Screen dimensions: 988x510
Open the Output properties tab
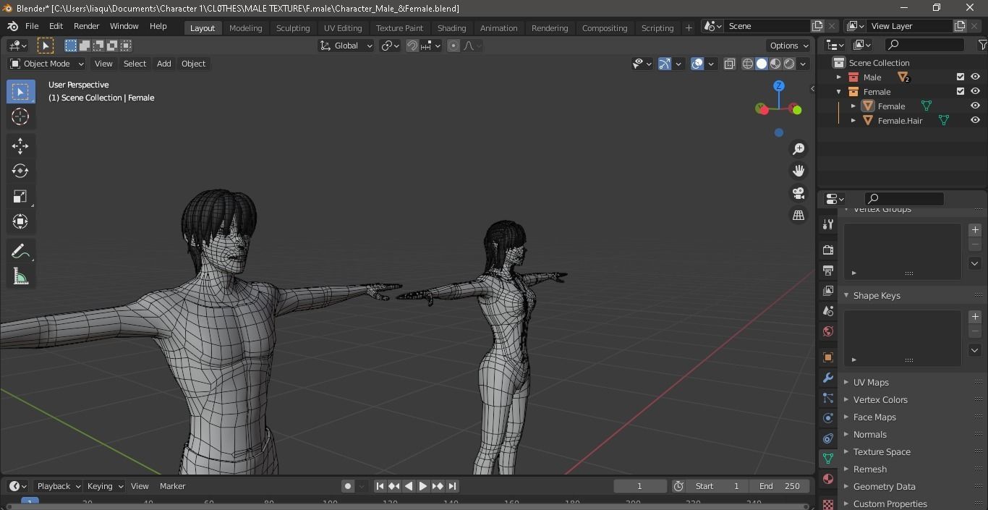828,270
